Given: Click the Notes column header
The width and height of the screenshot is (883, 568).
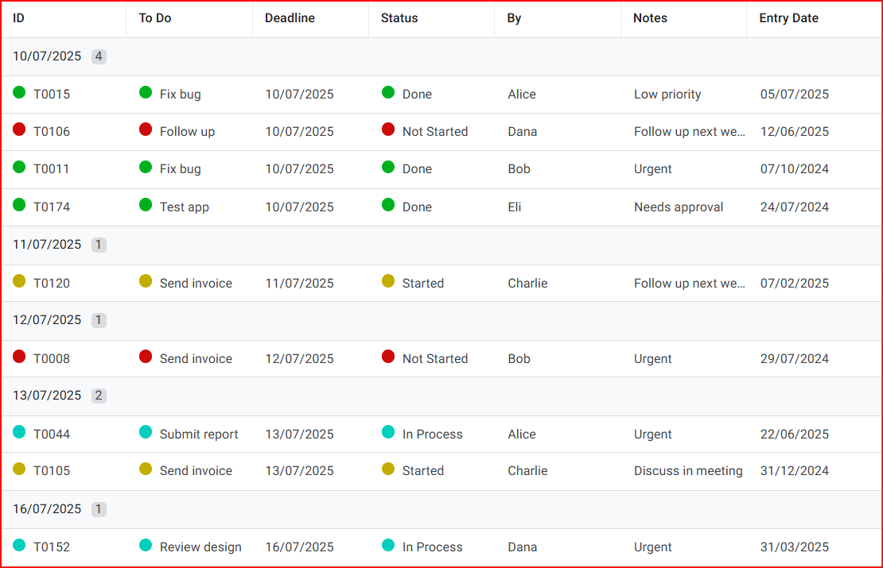Looking at the screenshot, I should click(650, 18).
